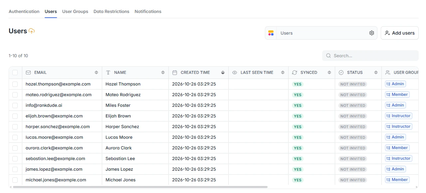Click the colorful app icon left of Users field
Screen dimensions: 426x193
coord(271,33)
